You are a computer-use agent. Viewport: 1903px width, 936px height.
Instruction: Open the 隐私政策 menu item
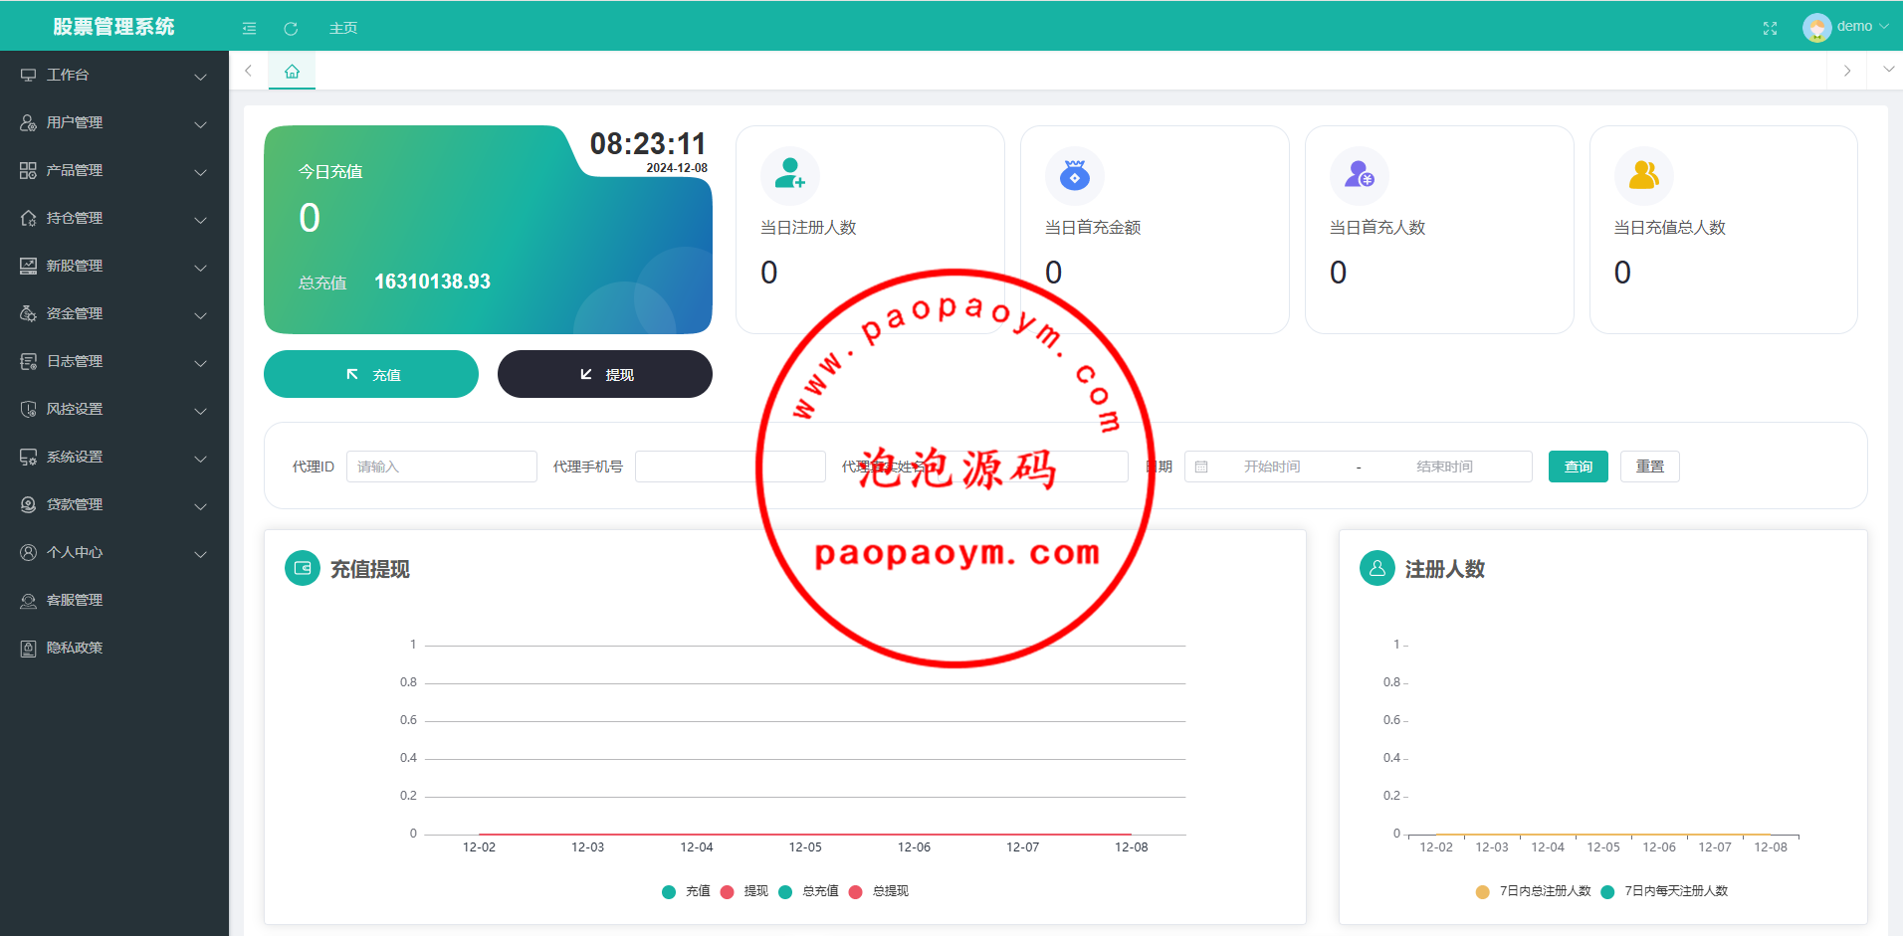point(114,648)
